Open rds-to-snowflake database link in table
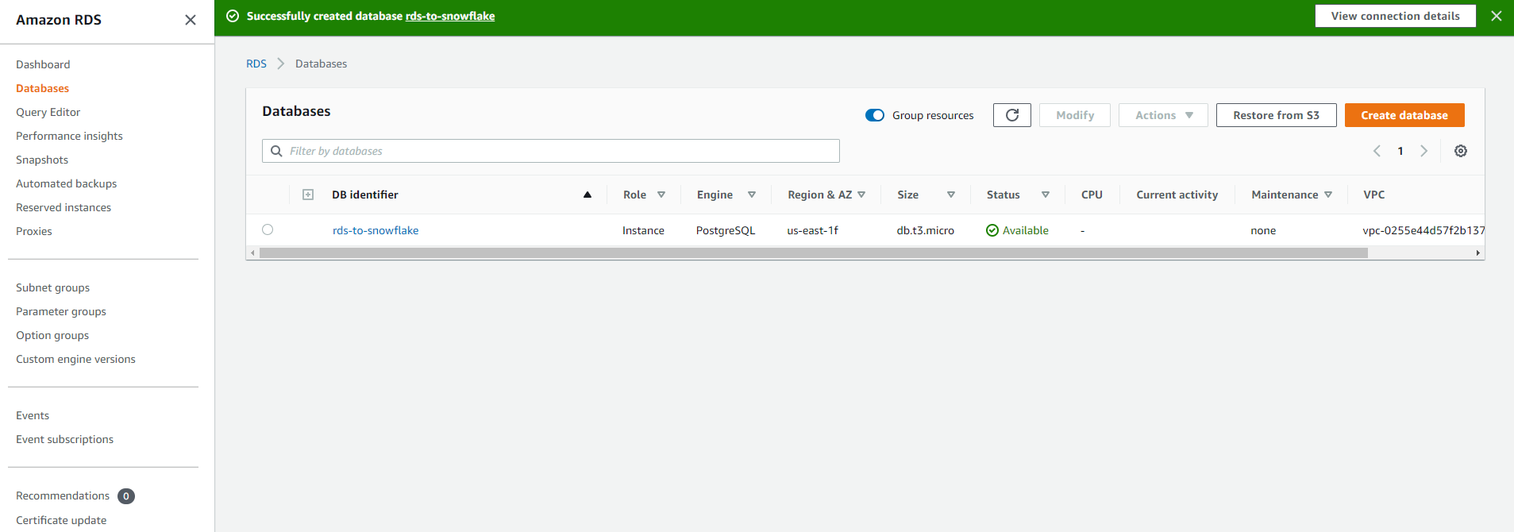The image size is (1514, 532). click(x=376, y=230)
